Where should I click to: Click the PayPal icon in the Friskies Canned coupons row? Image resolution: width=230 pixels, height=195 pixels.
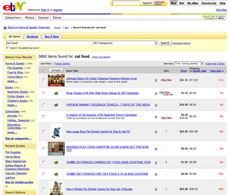tap(156, 162)
